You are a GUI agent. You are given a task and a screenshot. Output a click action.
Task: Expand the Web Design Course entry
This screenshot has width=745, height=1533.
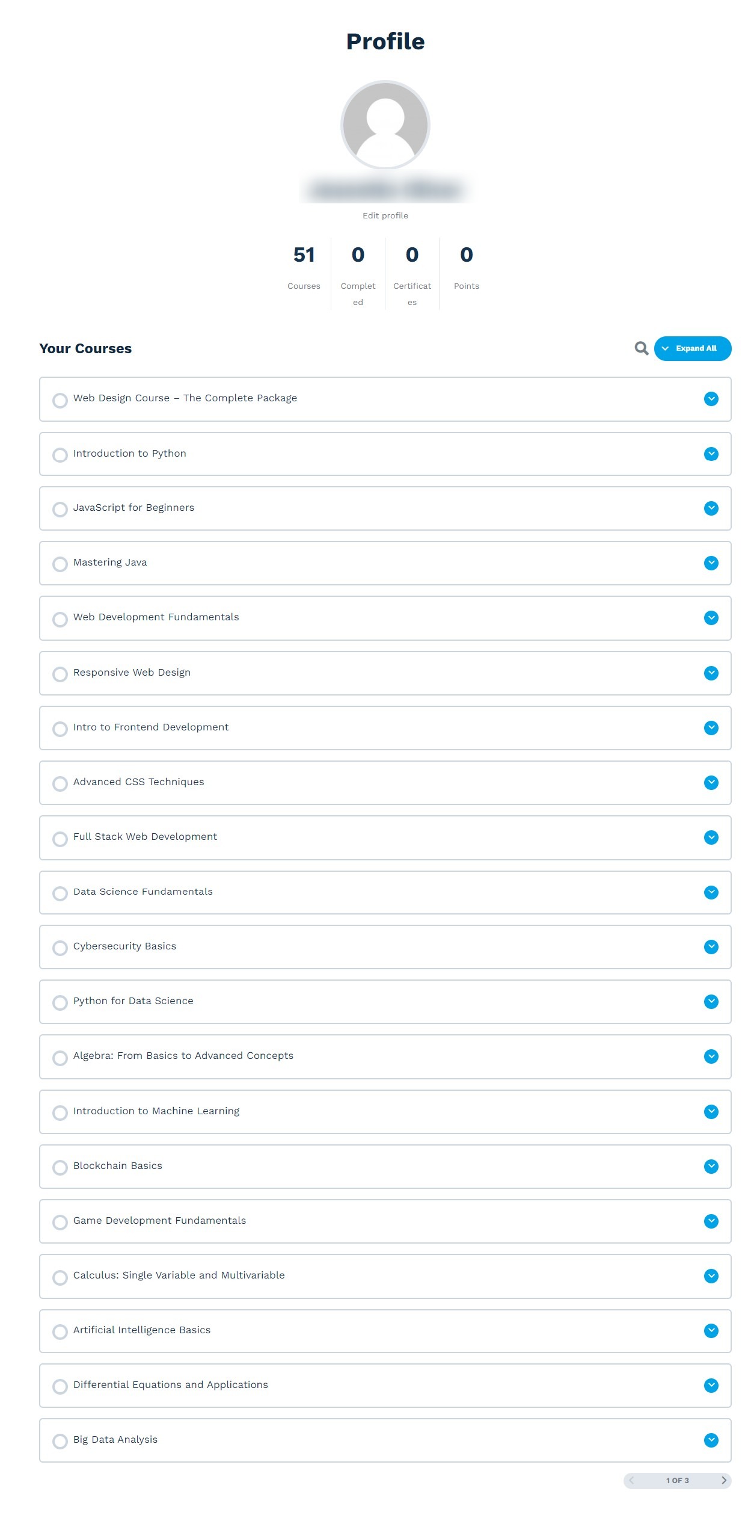pos(711,399)
